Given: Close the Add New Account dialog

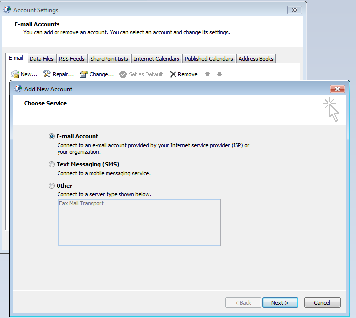Looking at the screenshot, I should click(337, 89).
